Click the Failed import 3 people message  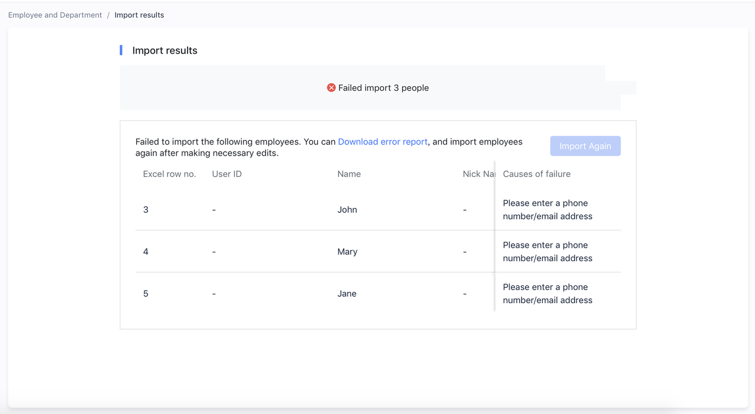coord(383,88)
